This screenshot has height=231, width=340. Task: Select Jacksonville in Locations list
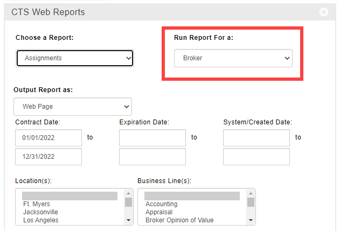pos(70,212)
